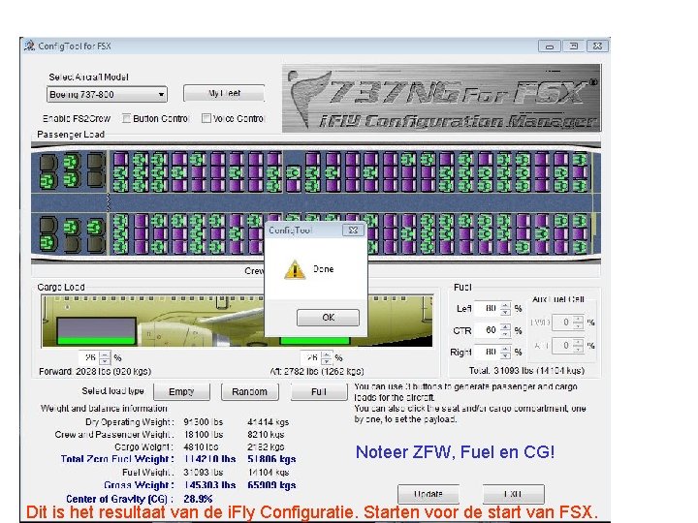Click Crew and Passenger Weight value 18100 lbs
The image size is (698, 523).
point(204,434)
